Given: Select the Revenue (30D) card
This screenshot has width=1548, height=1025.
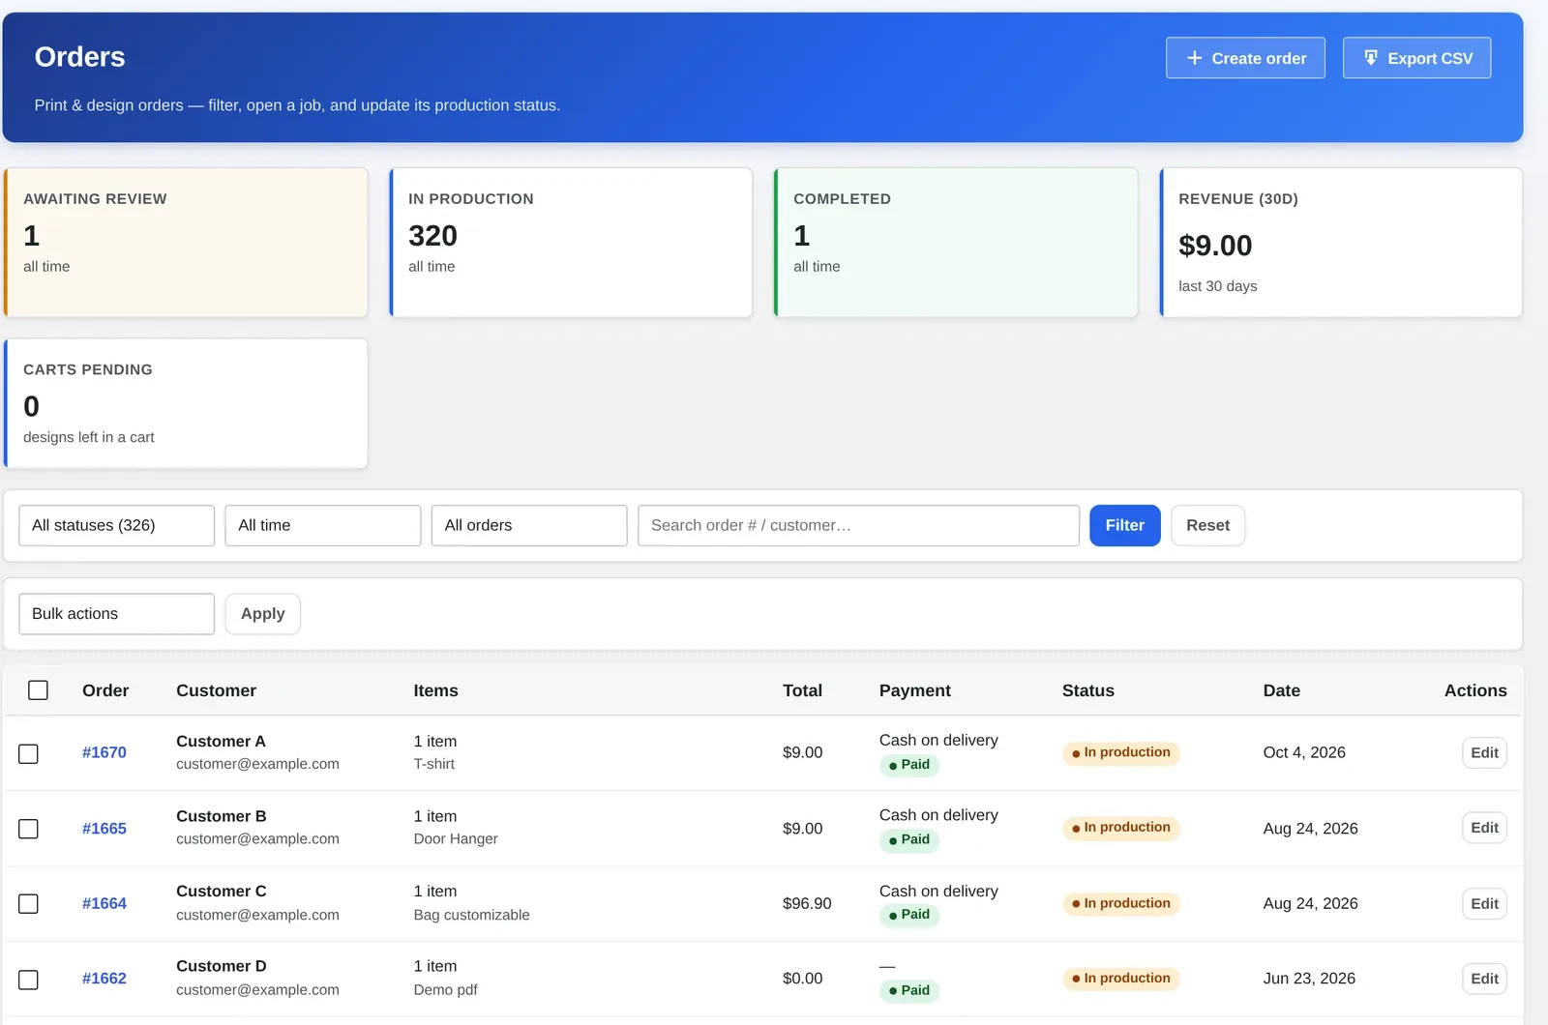Looking at the screenshot, I should click(x=1341, y=243).
